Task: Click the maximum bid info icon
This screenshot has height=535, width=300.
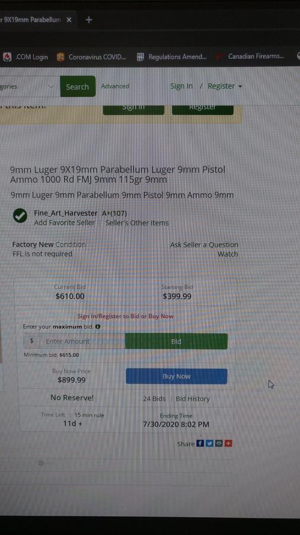Action: 98,326
